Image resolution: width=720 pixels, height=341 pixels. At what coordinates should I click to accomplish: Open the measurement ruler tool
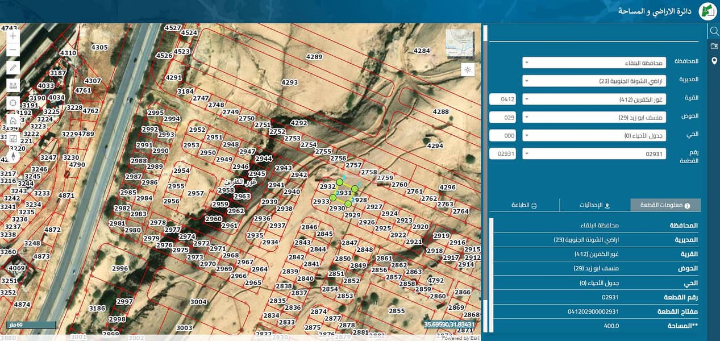pyautogui.click(x=13, y=85)
